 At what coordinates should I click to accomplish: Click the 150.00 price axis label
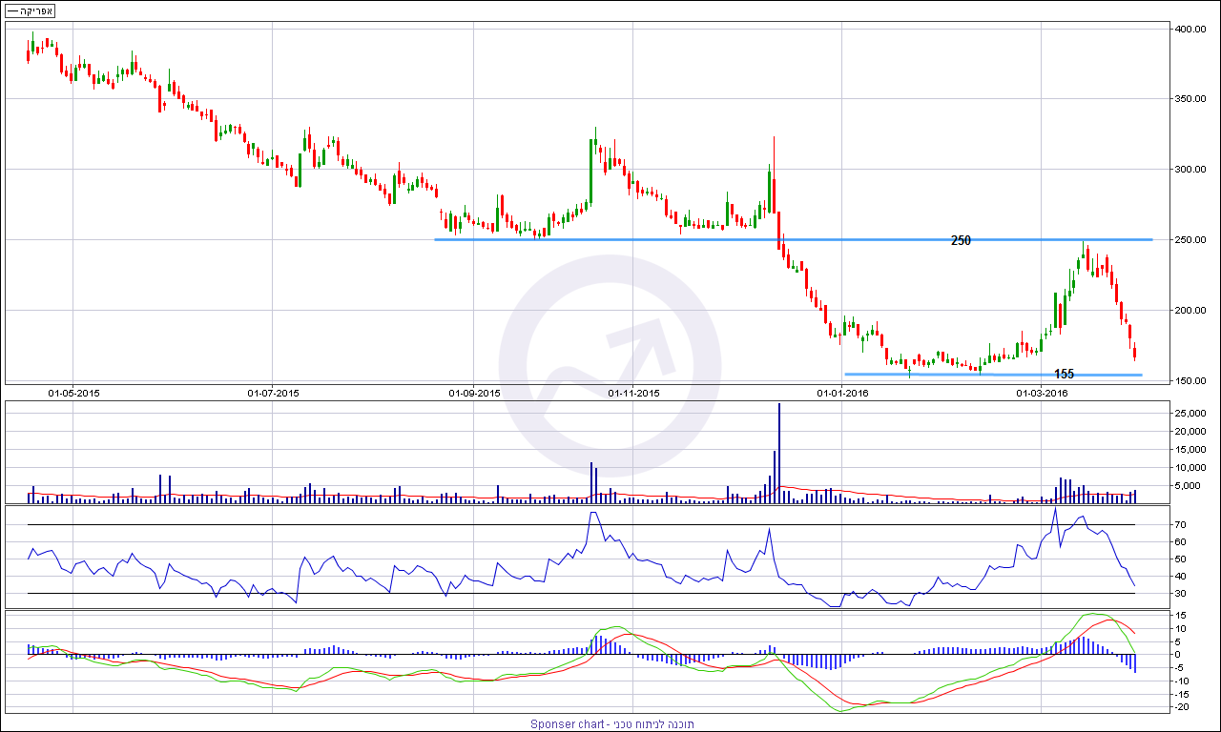[1190, 381]
